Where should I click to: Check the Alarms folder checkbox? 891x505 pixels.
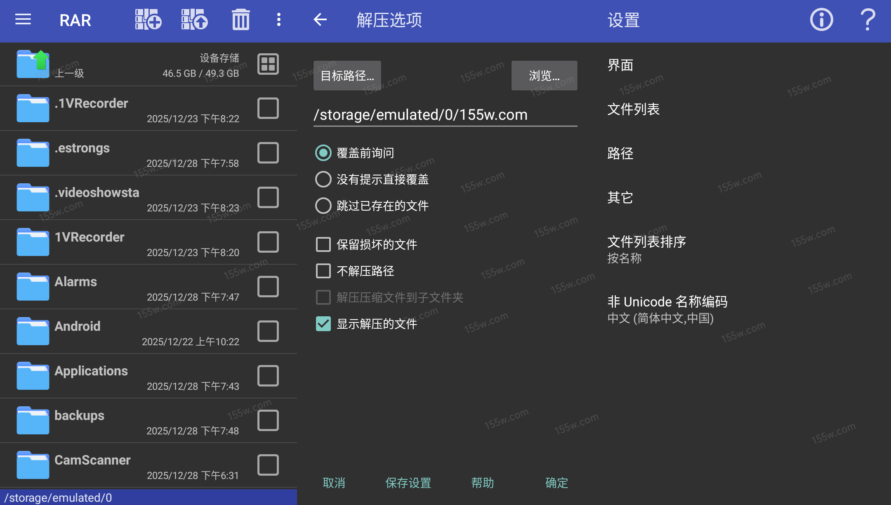coord(268,287)
